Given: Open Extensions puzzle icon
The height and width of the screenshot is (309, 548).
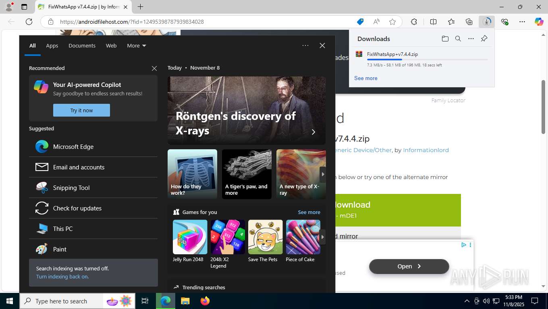Looking at the screenshot, I should (x=414, y=22).
